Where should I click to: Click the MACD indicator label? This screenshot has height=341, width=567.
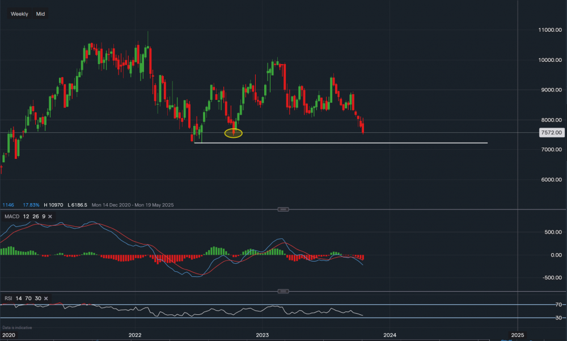click(11, 217)
